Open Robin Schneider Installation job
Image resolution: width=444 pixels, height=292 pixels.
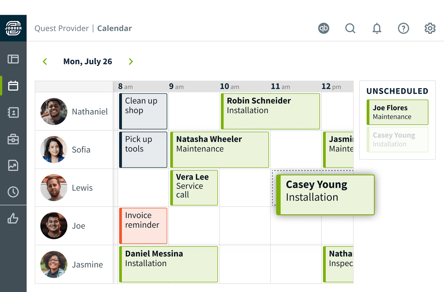pyautogui.click(x=271, y=111)
